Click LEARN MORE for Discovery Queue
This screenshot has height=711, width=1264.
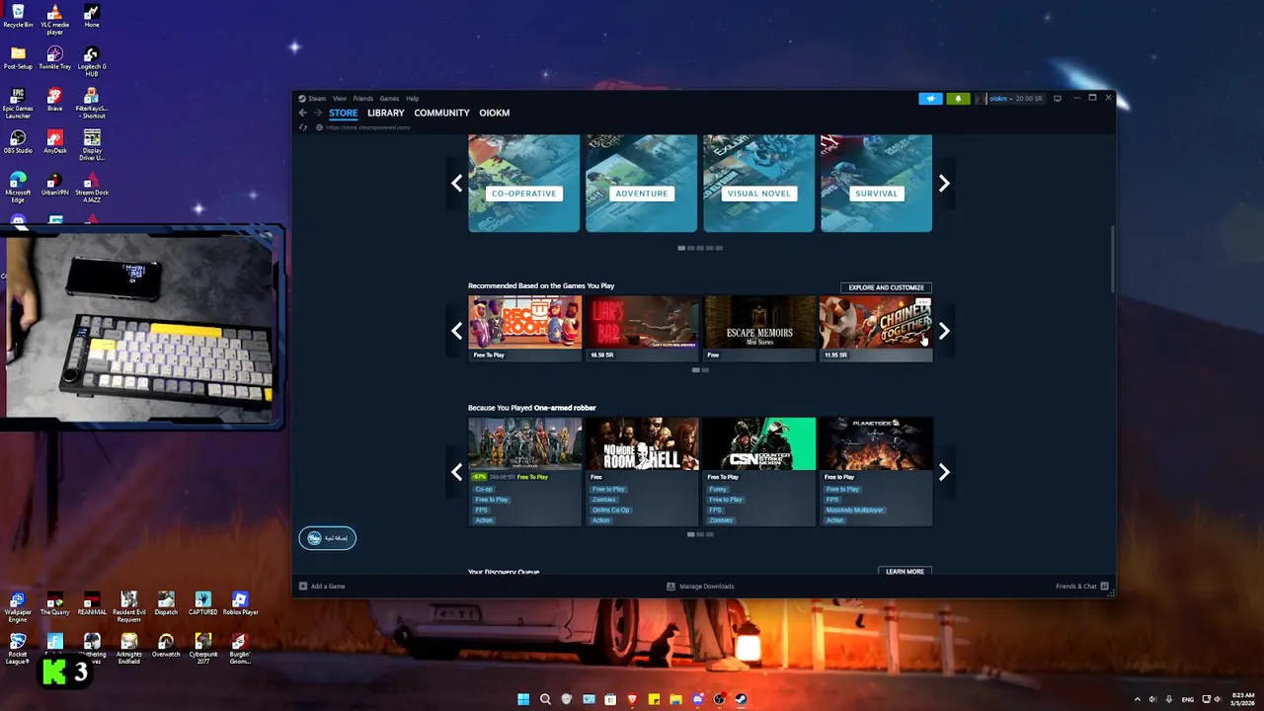pos(905,572)
